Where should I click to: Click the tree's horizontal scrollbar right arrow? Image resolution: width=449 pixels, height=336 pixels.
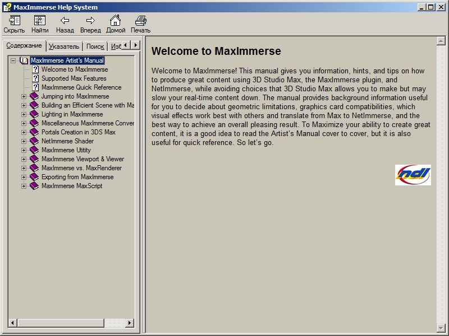[x=130, y=323]
